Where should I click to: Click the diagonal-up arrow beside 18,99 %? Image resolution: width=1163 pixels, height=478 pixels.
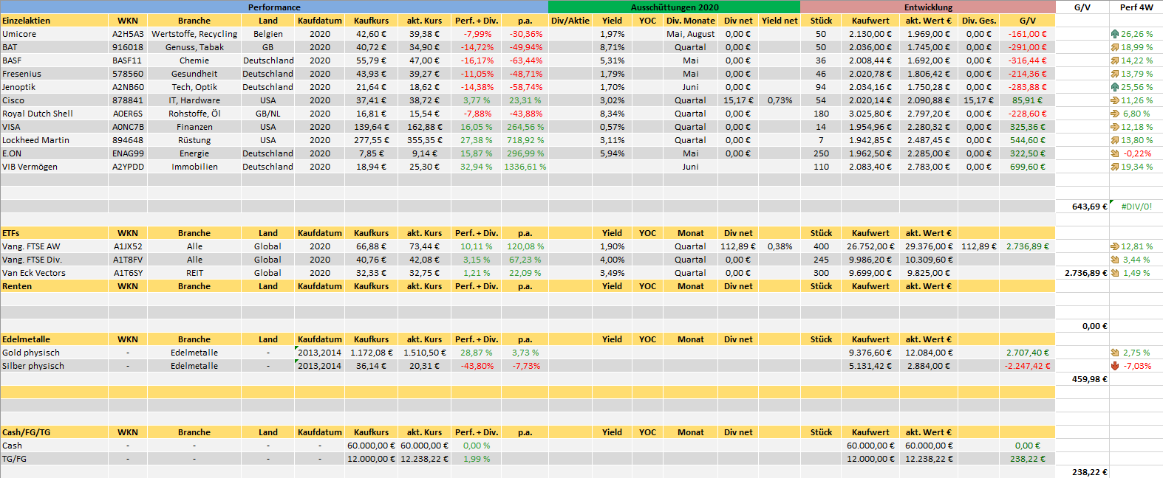pyautogui.click(x=1114, y=47)
